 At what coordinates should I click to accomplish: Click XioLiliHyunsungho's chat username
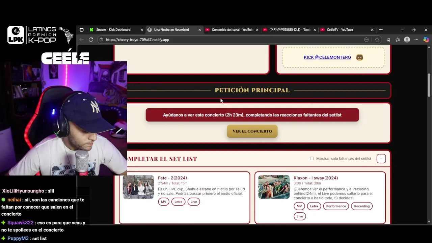(x=23, y=191)
